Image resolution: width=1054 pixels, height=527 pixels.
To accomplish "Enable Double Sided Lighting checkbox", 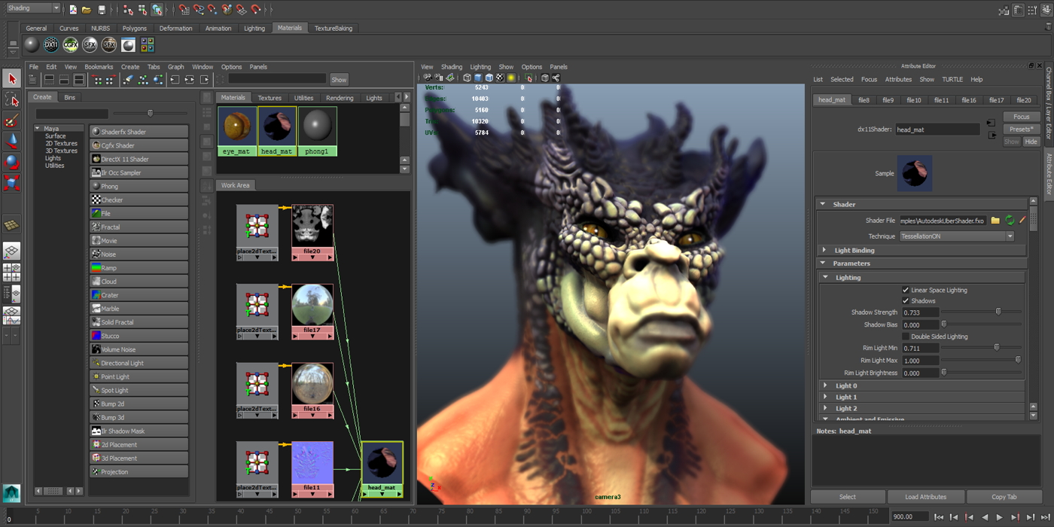I will [906, 337].
